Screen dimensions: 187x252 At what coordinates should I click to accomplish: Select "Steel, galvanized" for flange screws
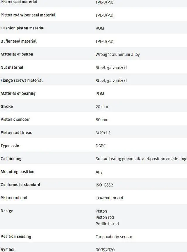pyautogui.click(x=111, y=80)
